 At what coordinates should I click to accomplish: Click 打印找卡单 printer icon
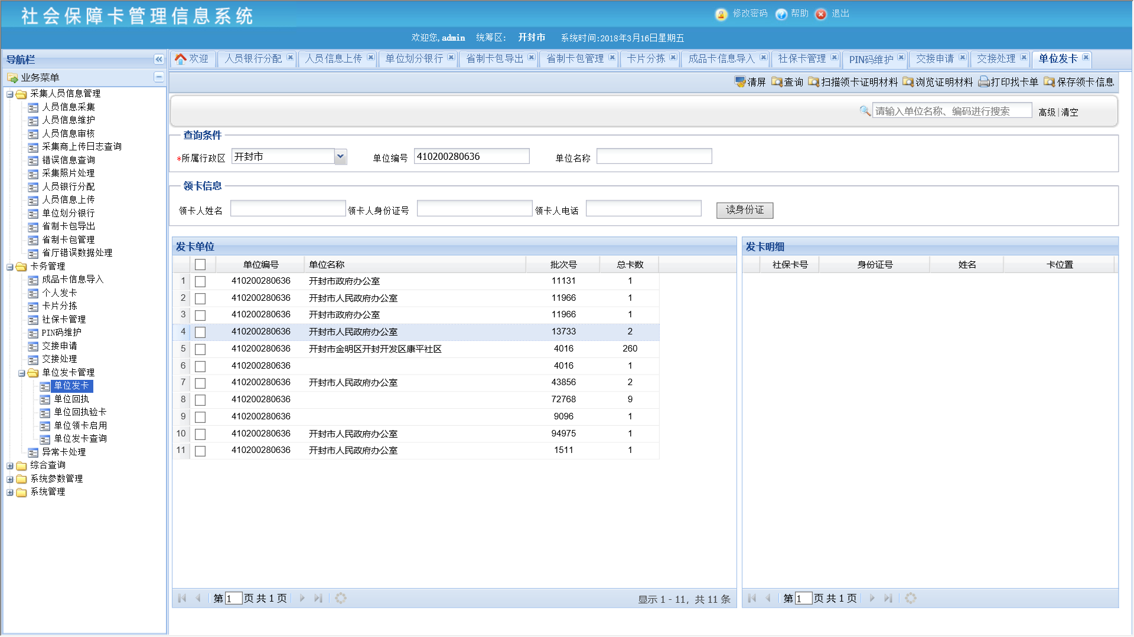point(983,81)
